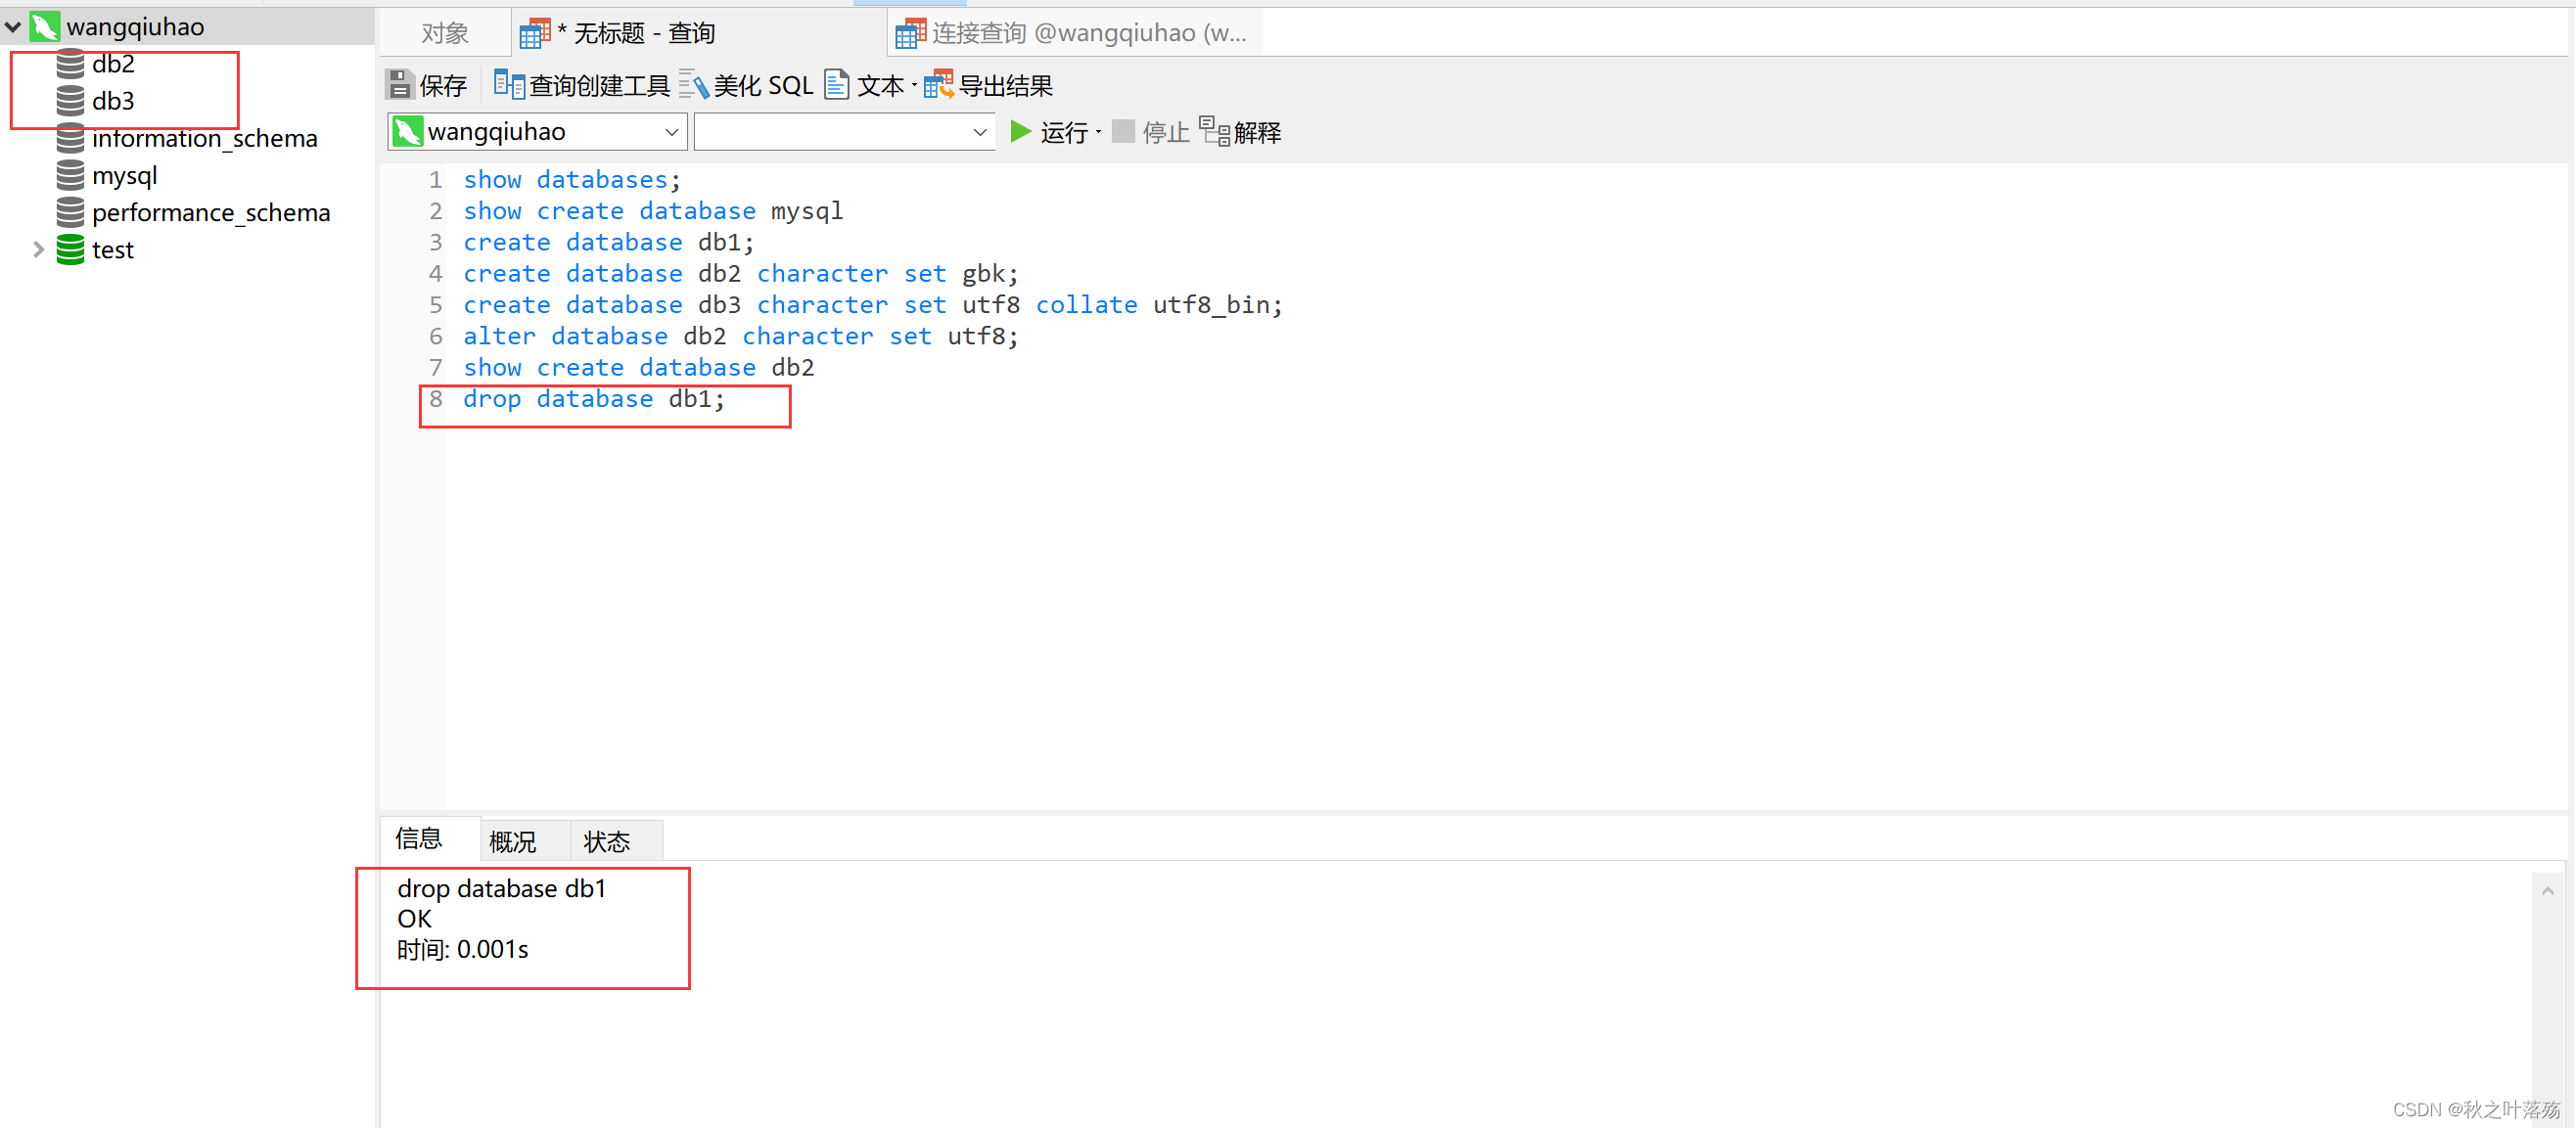Click line number 8 in editor gutter
The width and height of the screenshot is (2576, 1128).
436,399
